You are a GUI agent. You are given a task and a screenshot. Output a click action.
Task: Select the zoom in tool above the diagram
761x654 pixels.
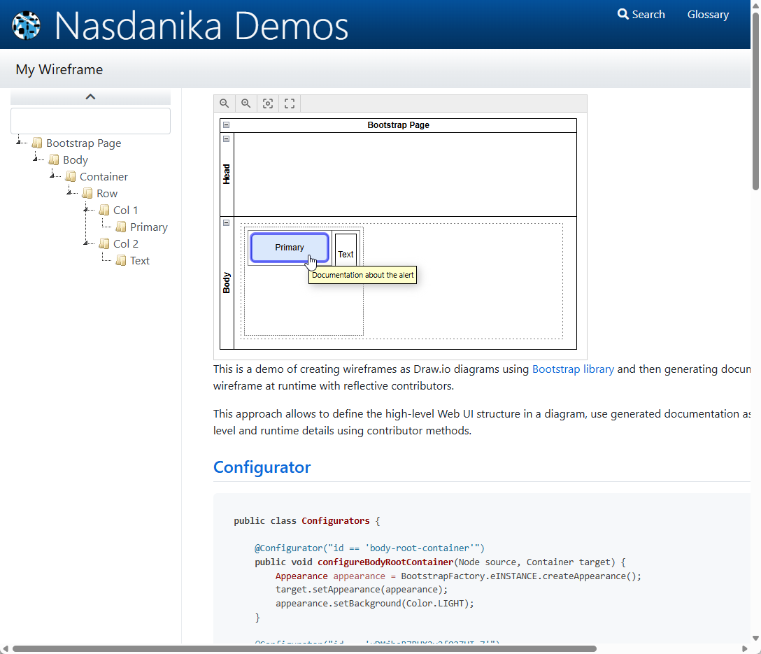[246, 103]
